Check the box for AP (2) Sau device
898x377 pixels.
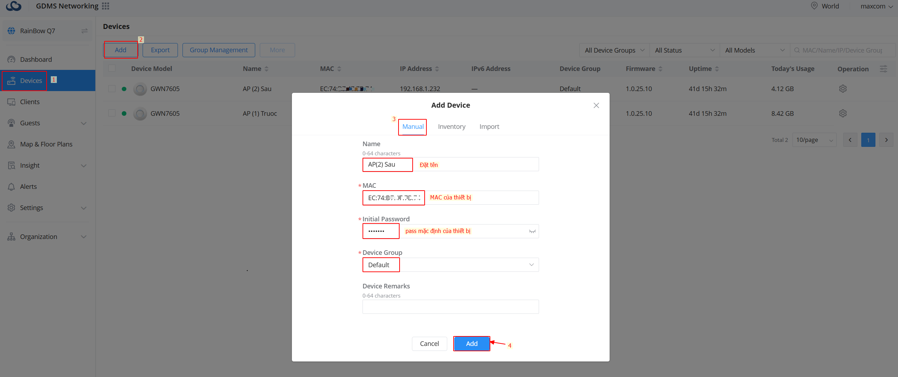coord(112,89)
